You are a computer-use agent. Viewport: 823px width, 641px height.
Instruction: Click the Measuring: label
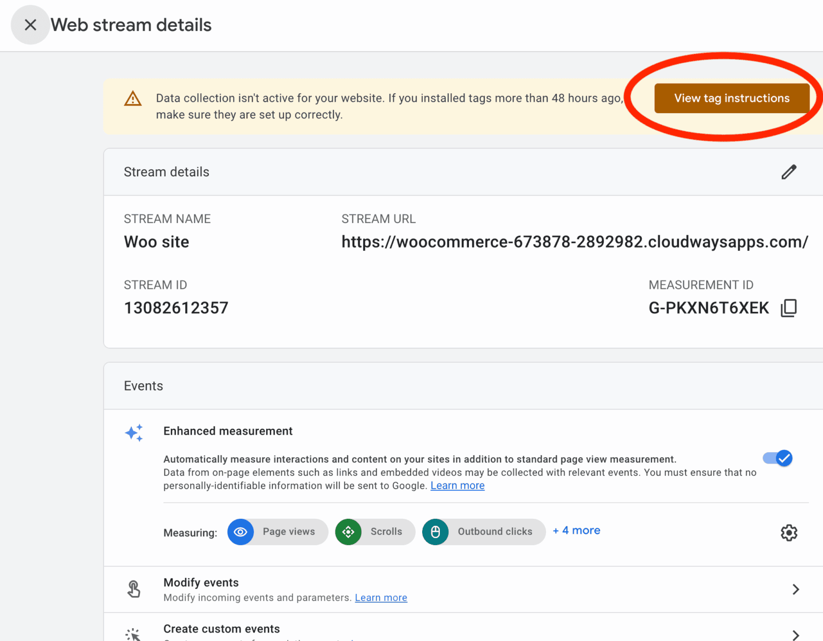pos(190,533)
